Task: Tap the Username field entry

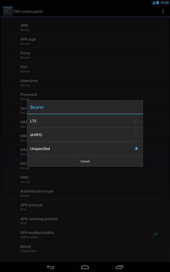Action: pyautogui.click(x=85, y=82)
